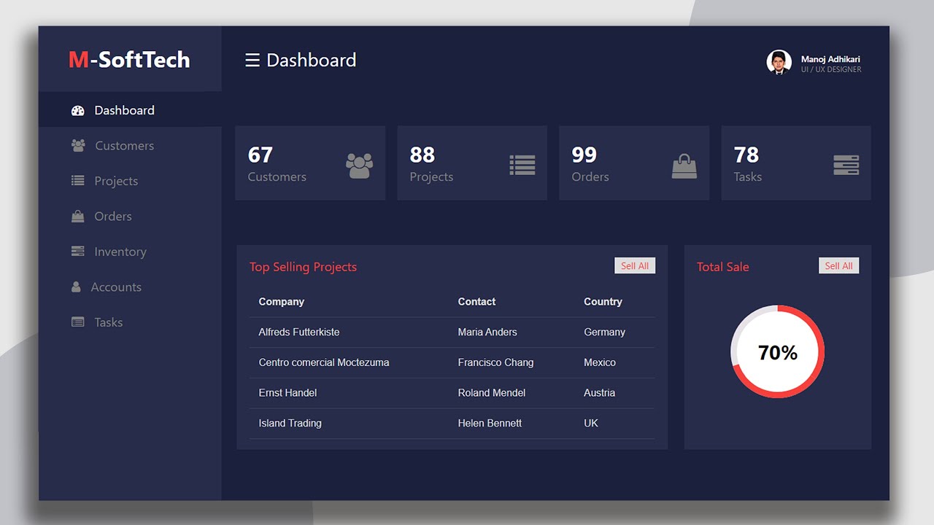Click Sell All in Top Selling Projects
The height and width of the screenshot is (525, 934).
coord(635,266)
